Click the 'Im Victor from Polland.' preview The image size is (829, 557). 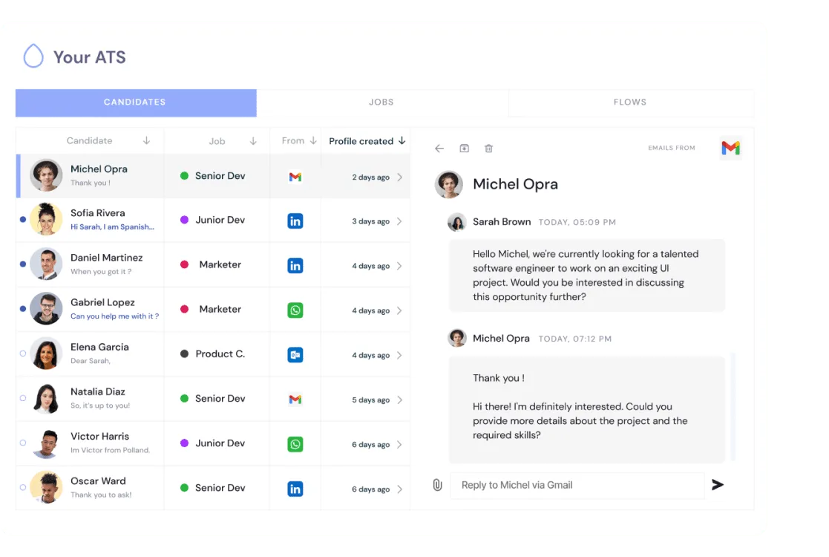[110, 450]
